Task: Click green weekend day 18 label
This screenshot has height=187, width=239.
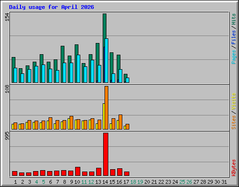Action: click(x=133, y=182)
